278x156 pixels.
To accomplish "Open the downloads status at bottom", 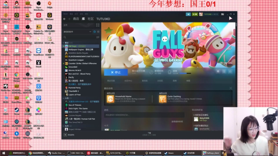I will point(149,134).
